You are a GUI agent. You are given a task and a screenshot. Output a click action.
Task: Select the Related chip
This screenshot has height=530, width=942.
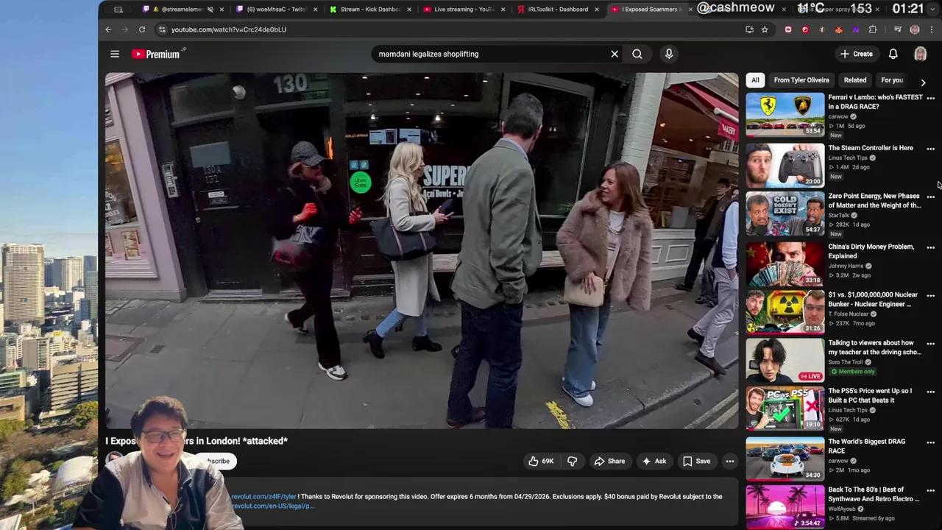click(855, 80)
